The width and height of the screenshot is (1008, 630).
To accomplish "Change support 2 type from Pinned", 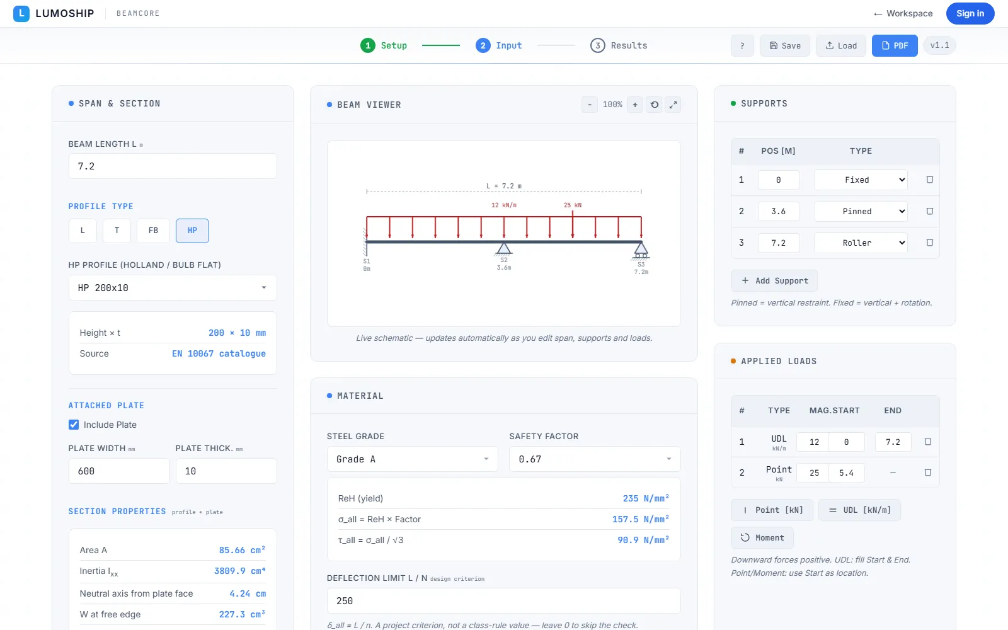I will click(861, 212).
